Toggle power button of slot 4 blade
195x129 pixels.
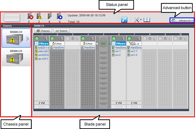83,39
